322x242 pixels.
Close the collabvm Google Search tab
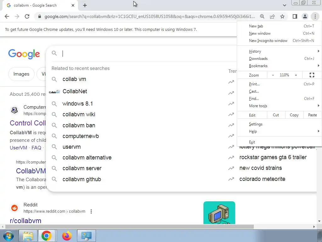[x=73, y=5]
